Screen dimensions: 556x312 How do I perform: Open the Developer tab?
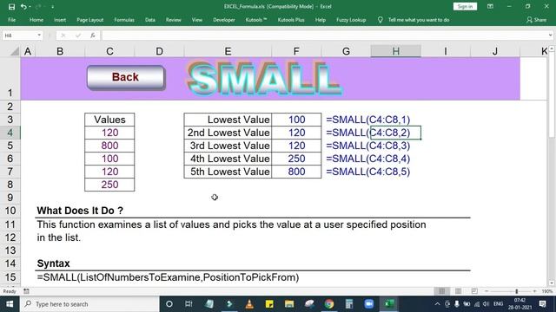click(x=224, y=20)
